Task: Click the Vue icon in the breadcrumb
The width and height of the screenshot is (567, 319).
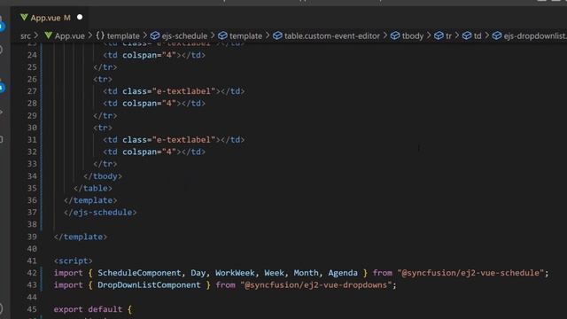Action: click(x=49, y=35)
